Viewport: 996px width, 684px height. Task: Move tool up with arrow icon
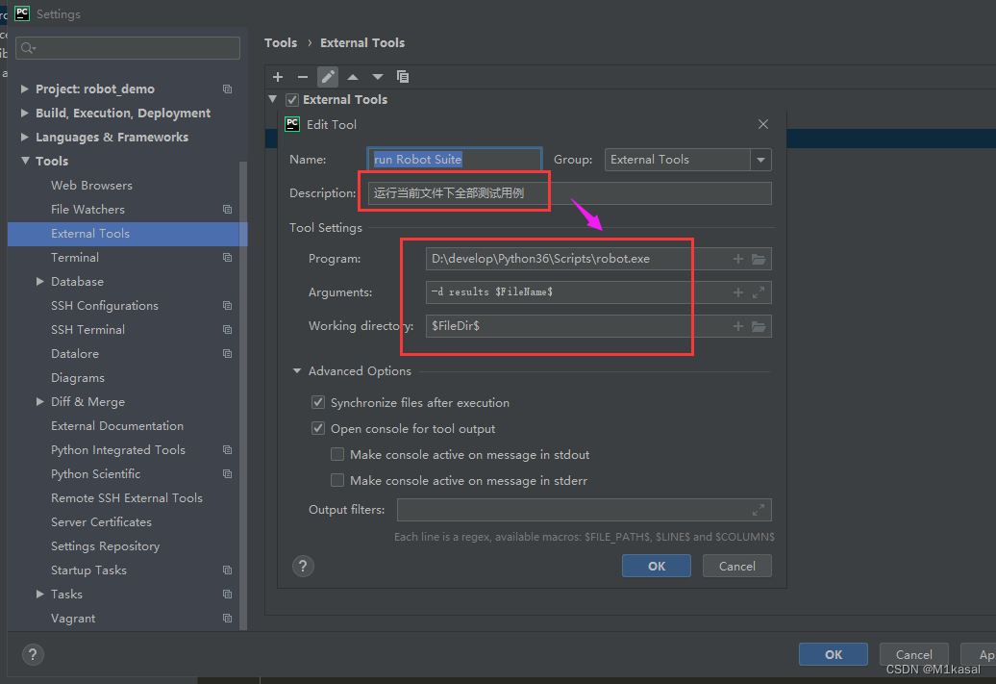[x=353, y=77]
